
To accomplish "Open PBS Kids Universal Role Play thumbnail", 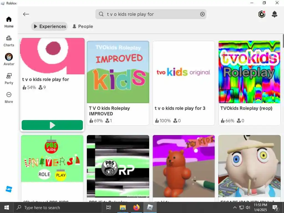I will coord(52,158).
